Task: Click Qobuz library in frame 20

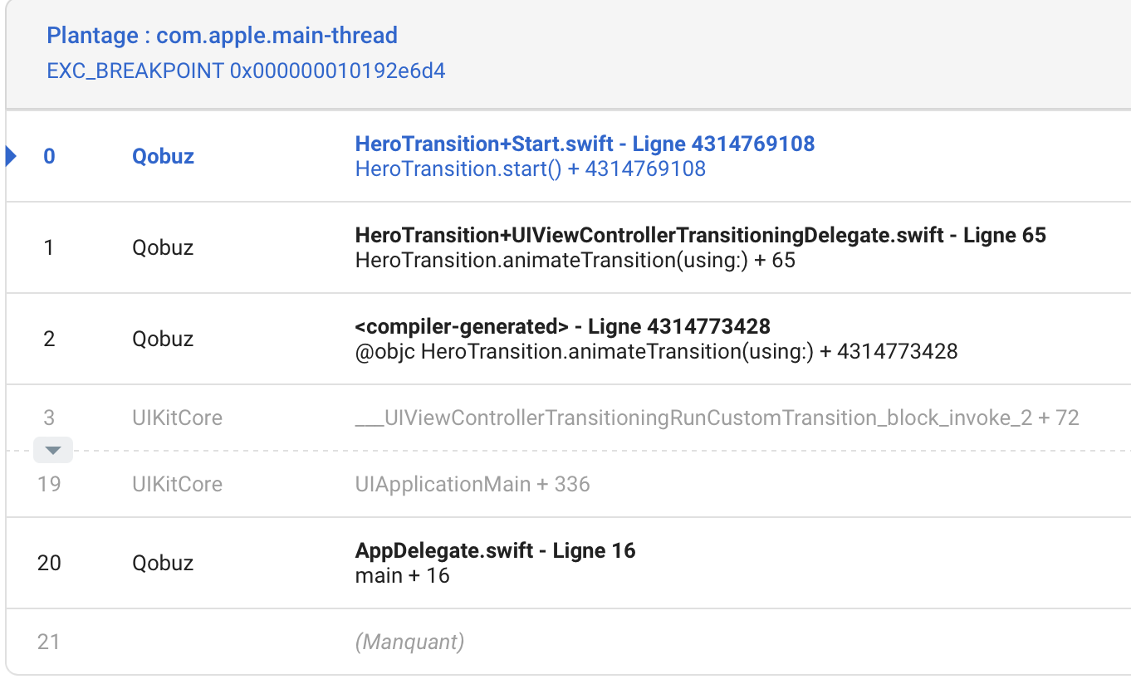Action: 163,563
